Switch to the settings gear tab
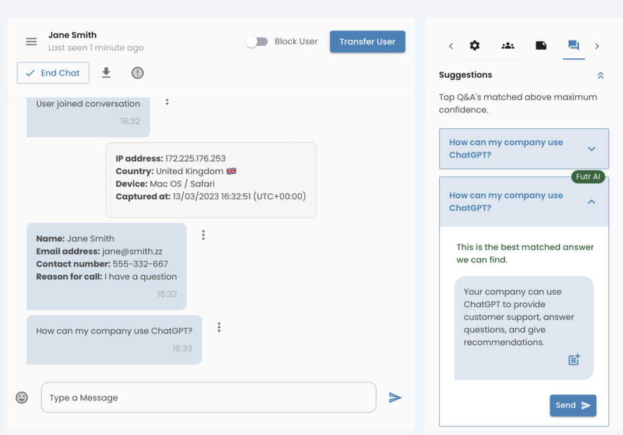The width and height of the screenshot is (623, 435). coord(475,46)
